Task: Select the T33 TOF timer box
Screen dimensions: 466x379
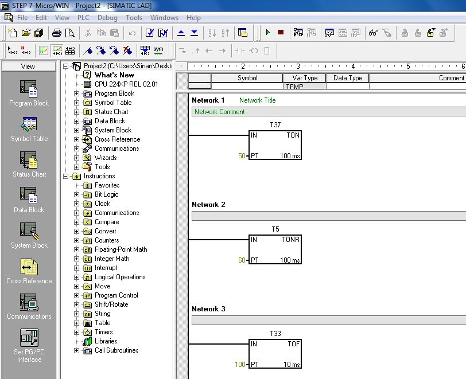Action: click(275, 354)
